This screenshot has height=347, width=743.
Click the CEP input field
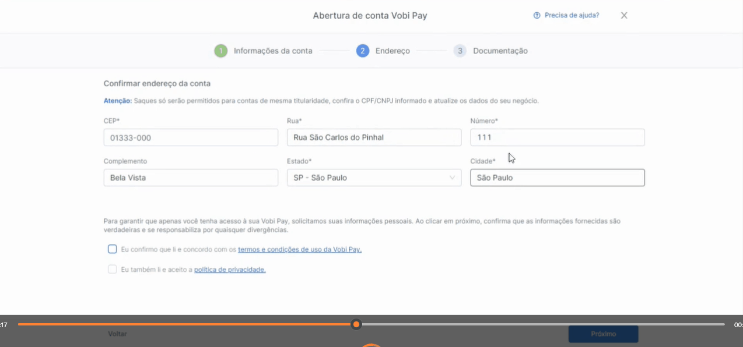click(x=191, y=137)
